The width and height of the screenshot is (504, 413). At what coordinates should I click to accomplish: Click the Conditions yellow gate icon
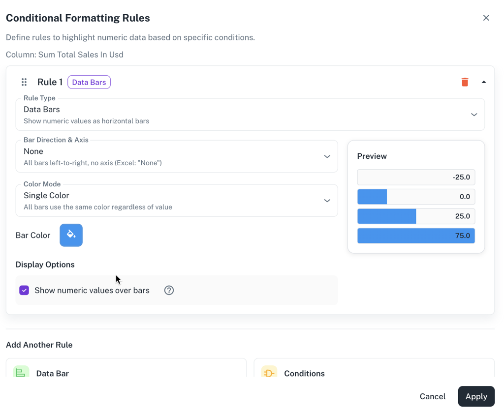point(269,373)
